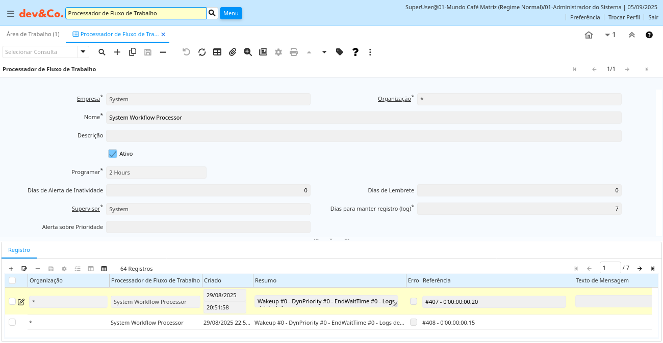The width and height of the screenshot is (663, 343).
Task: Open the Selecionar Consulta dropdown
Action: (83, 52)
